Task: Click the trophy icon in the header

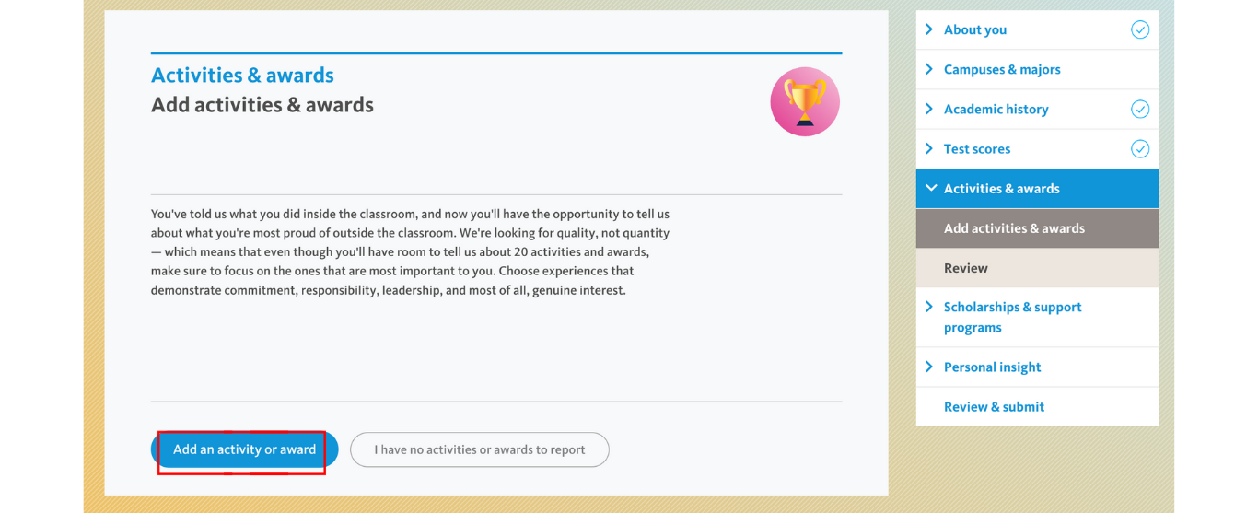Action: pos(805,101)
